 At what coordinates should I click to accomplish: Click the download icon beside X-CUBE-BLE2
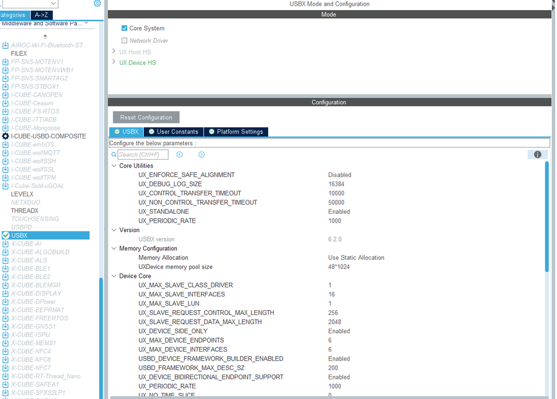(x=6, y=277)
